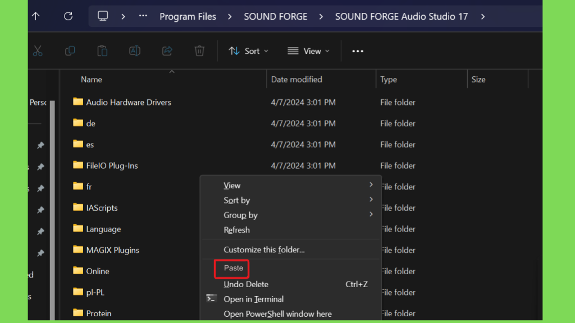Choose Sort by in the context menu

coord(291,200)
